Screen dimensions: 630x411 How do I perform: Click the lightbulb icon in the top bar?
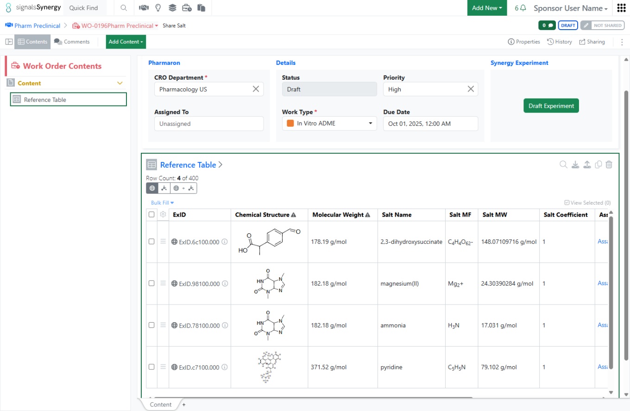click(158, 8)
